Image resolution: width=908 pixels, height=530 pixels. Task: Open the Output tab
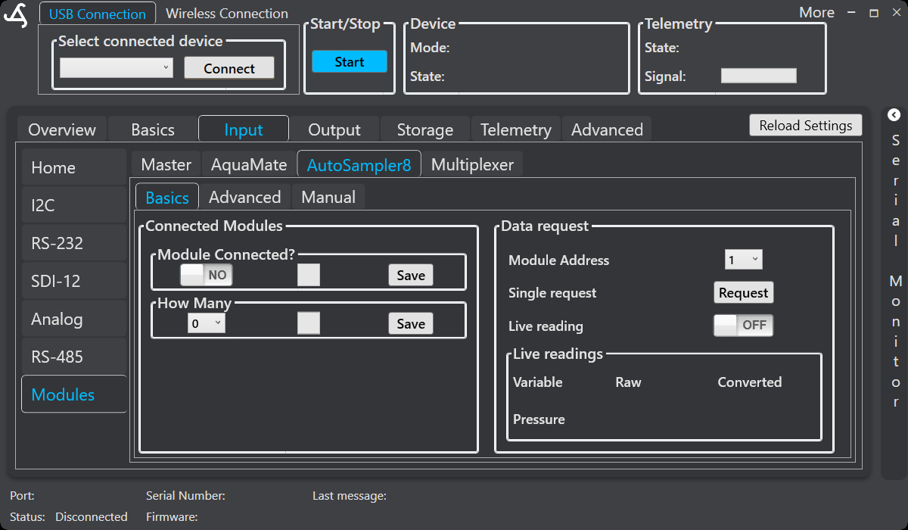(x=334, y=129)
